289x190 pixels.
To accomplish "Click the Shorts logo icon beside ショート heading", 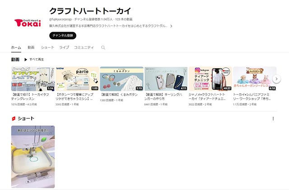I will click(x=14, y=119).
